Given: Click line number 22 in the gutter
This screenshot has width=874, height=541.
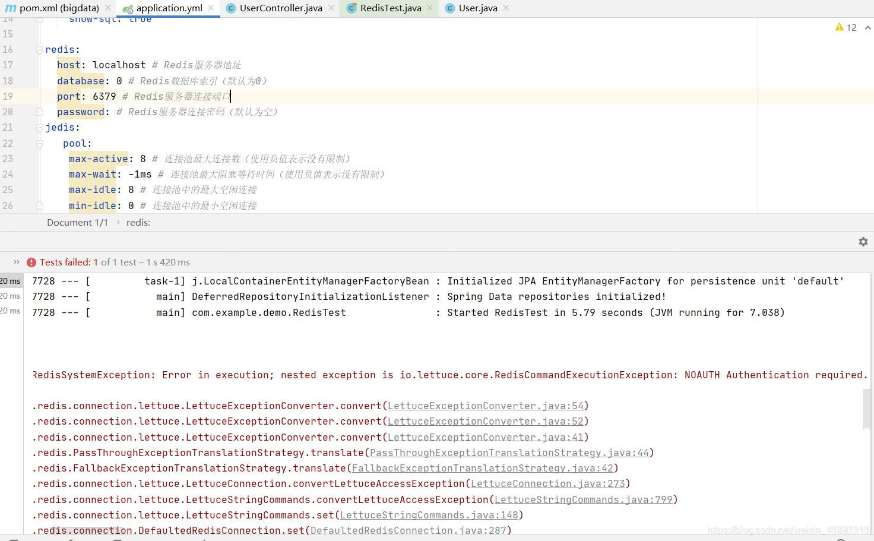Looking at the screenshot, I should click(8, 143).
